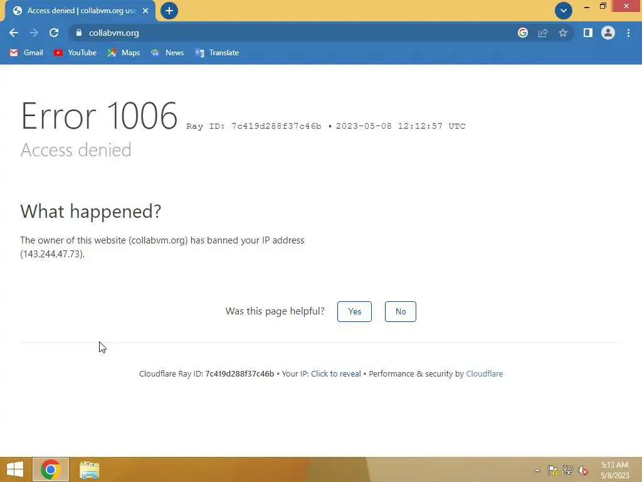Open Chrome three-dot menu
642x482 pixels.
point(628,33)
